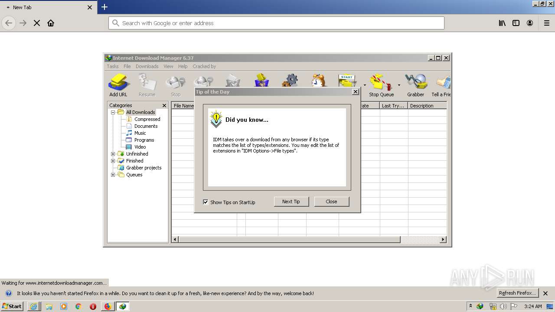Click the Delete trash bin icon in IDM toolbar

(233, 81)
